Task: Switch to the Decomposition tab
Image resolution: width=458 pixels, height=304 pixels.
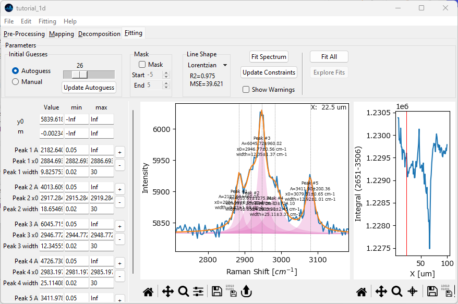Action: click(99, 34)
